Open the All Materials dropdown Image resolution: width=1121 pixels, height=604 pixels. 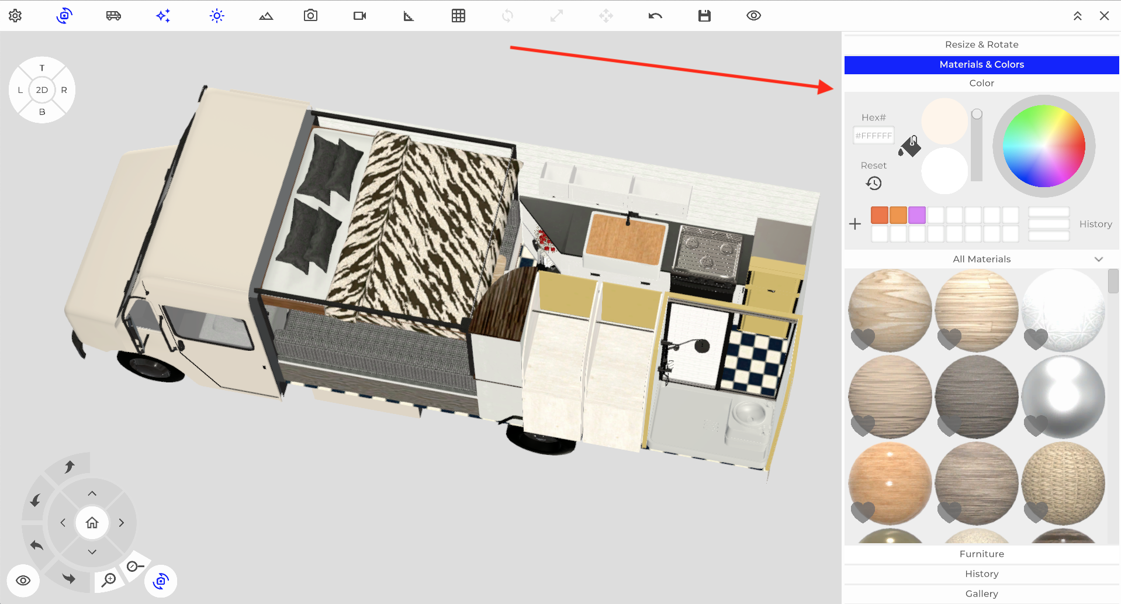coord(982,259)
